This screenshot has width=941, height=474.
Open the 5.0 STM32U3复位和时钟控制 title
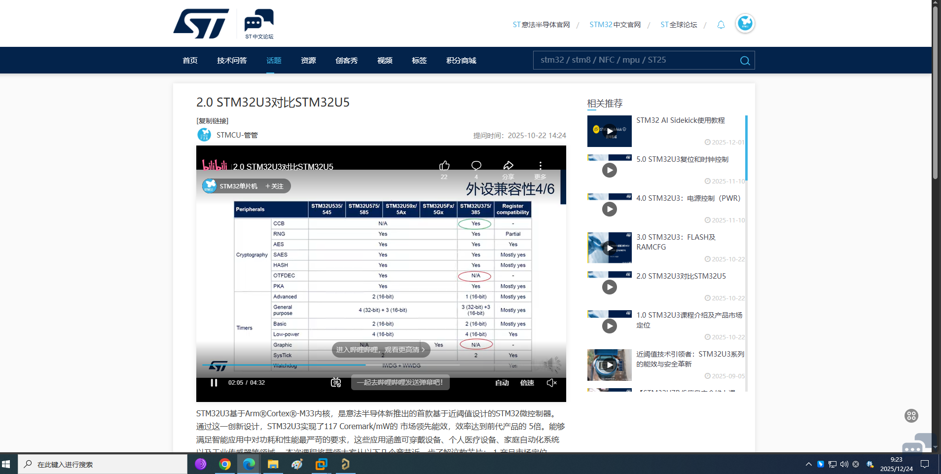click(682, 159)
